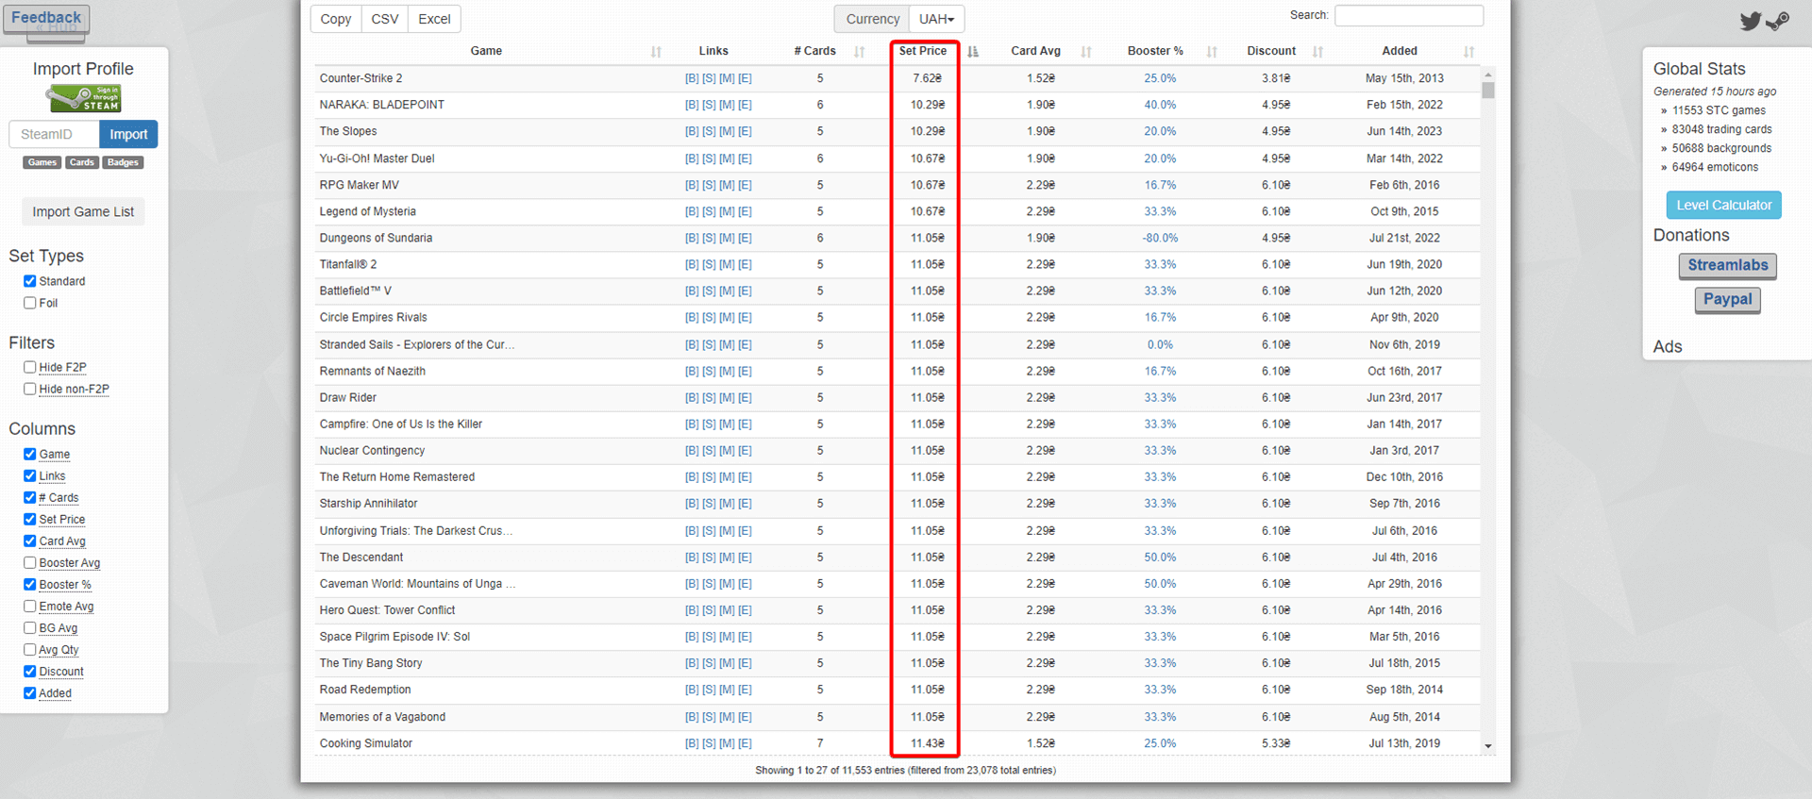Click the Feedback tab
1812x799 pixels.
coord(46,18)
